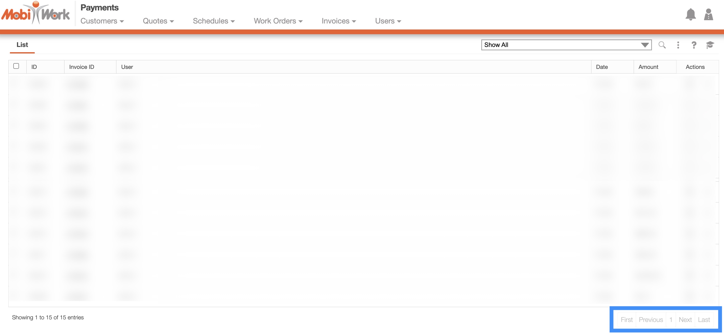Viewport: 724px width, 335px height.
Task: Open the three-dot more options menu
Action: [x=678, y=45]
